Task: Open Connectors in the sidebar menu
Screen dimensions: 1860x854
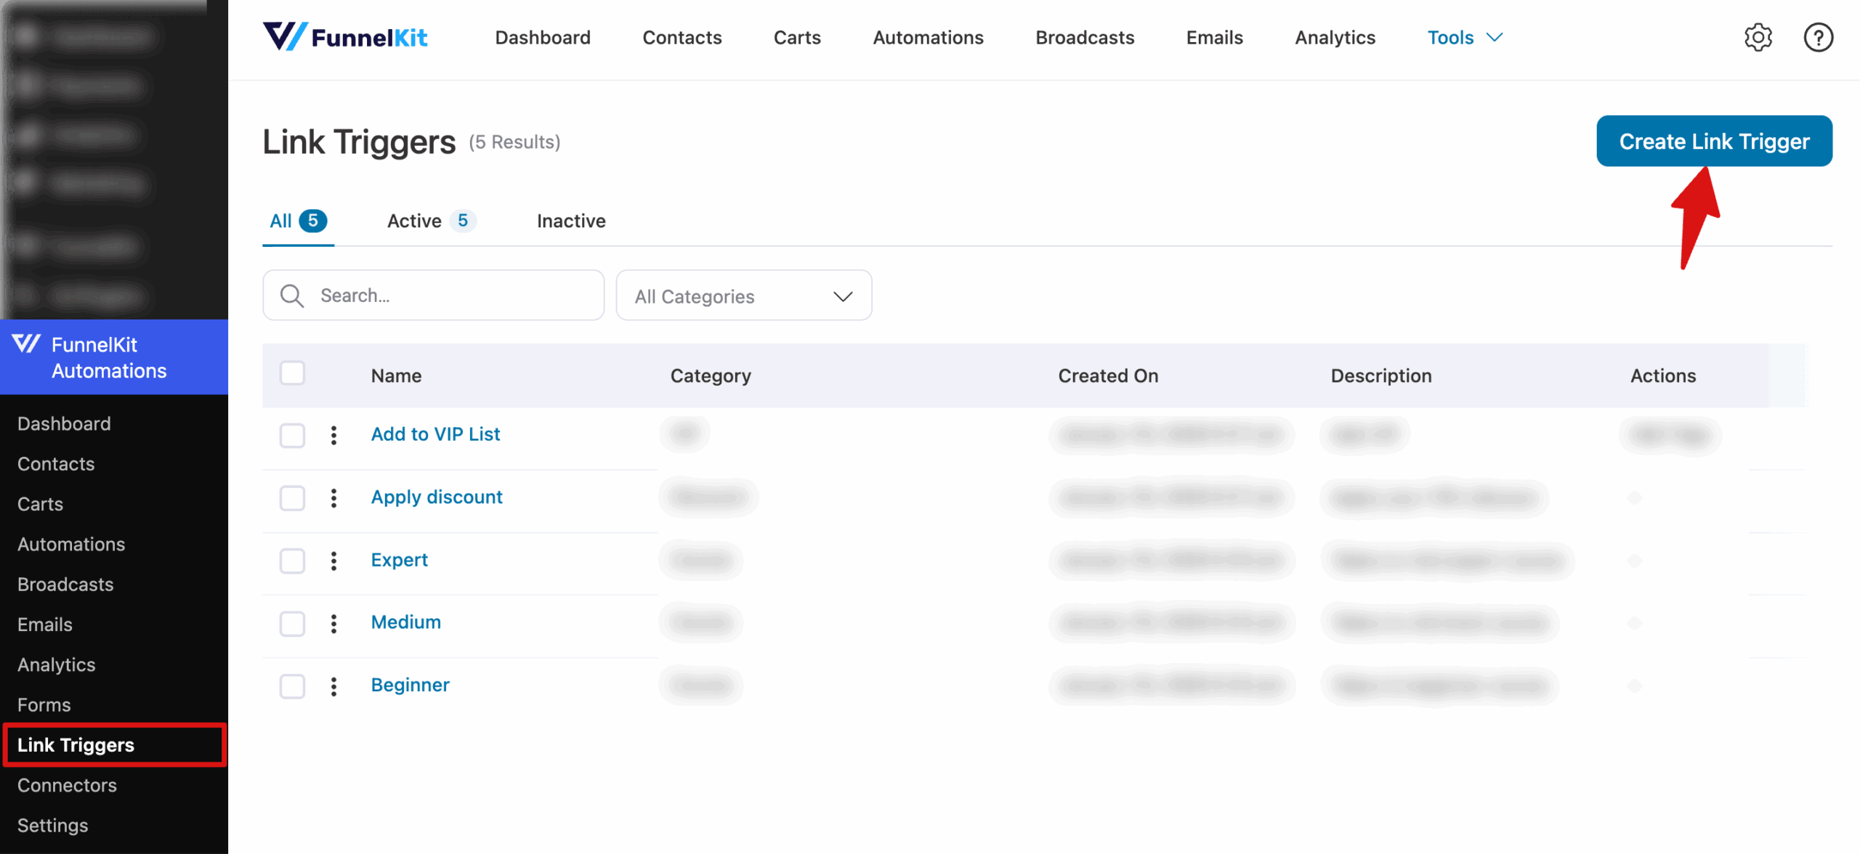Action: point(67,785)
